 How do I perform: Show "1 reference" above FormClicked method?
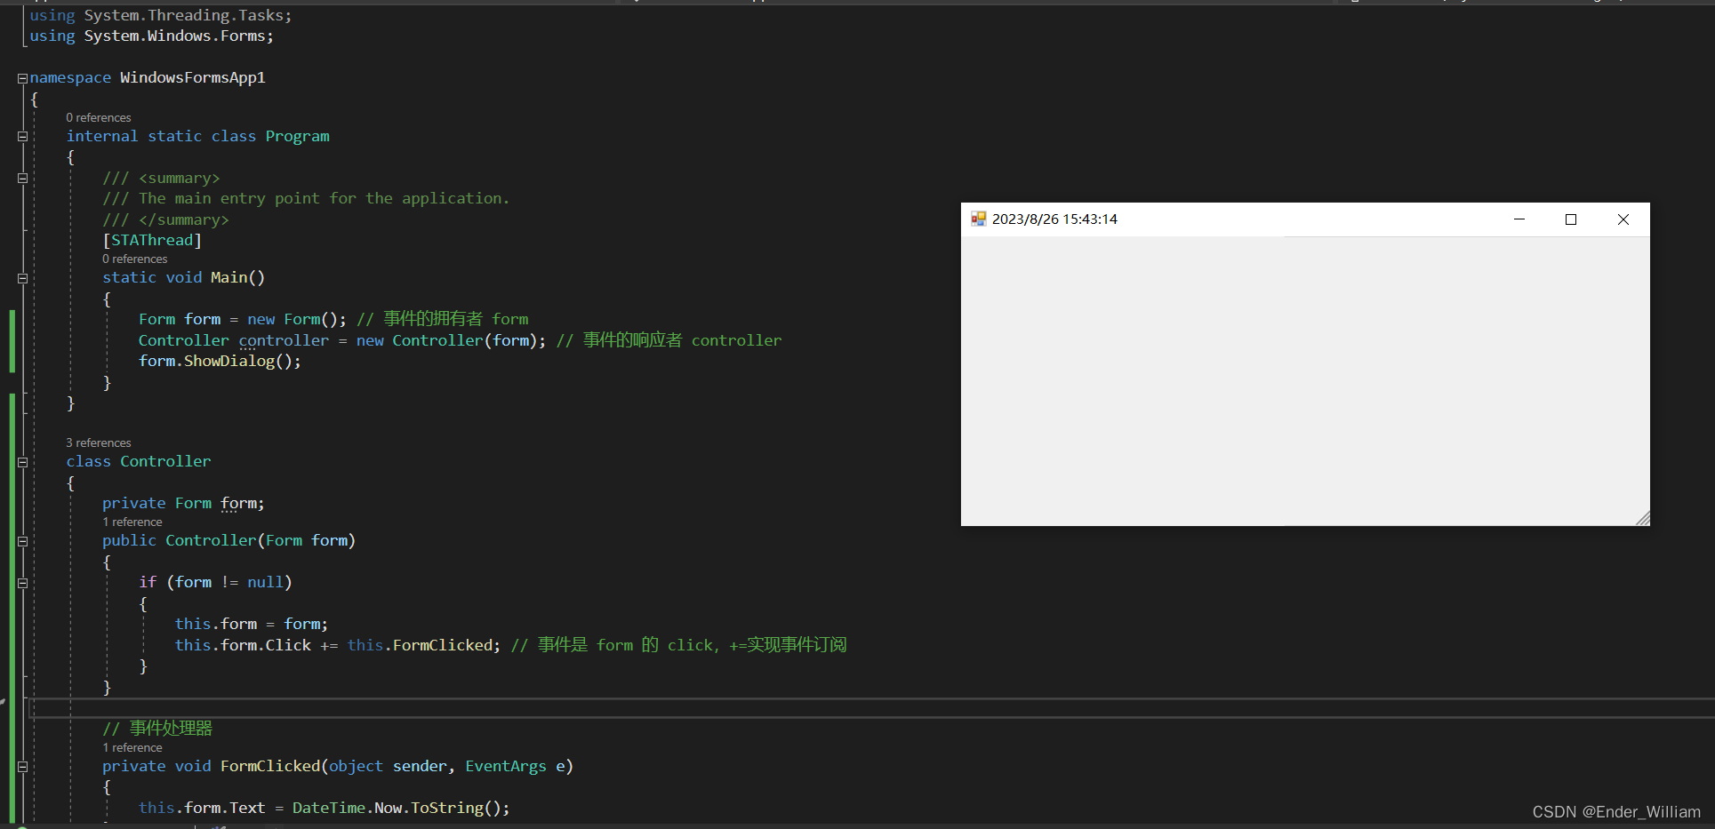[x=132, y=748]
